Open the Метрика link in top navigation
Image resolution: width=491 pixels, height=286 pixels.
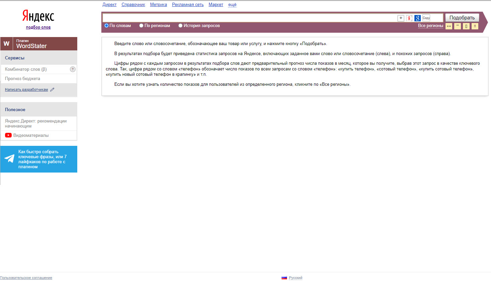pos(159,5)
